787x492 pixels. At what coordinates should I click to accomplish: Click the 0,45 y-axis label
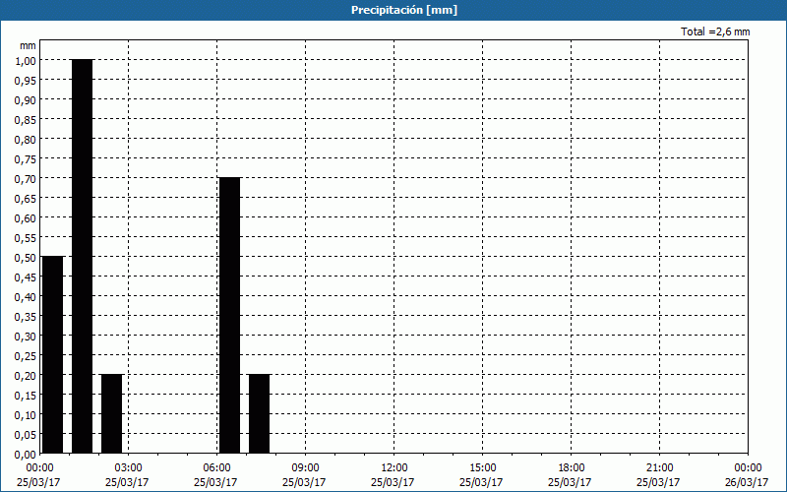pos(26,277)
